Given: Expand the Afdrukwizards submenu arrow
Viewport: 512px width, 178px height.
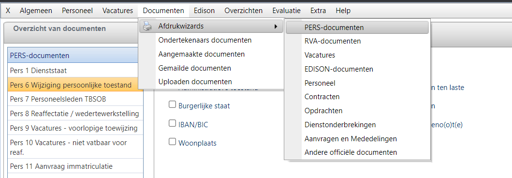Looking at the screenshot, I should [276, 26].
